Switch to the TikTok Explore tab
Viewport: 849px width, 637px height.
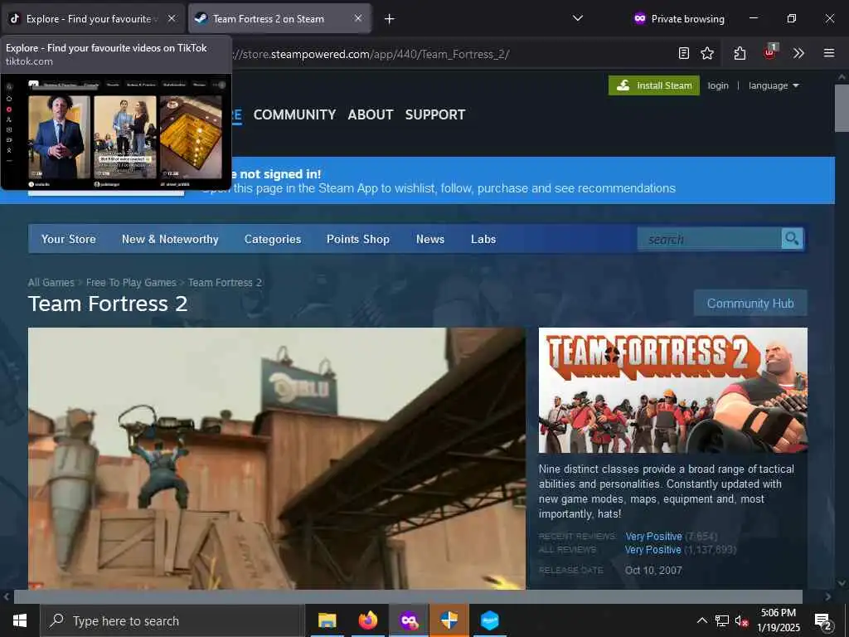click(x=92, y=18)
